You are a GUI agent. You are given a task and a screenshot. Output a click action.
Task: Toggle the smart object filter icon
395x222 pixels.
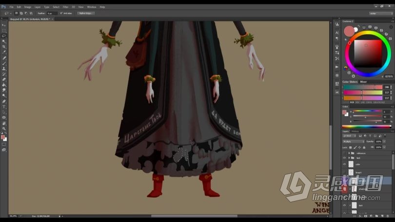click(x=380, y=136)
